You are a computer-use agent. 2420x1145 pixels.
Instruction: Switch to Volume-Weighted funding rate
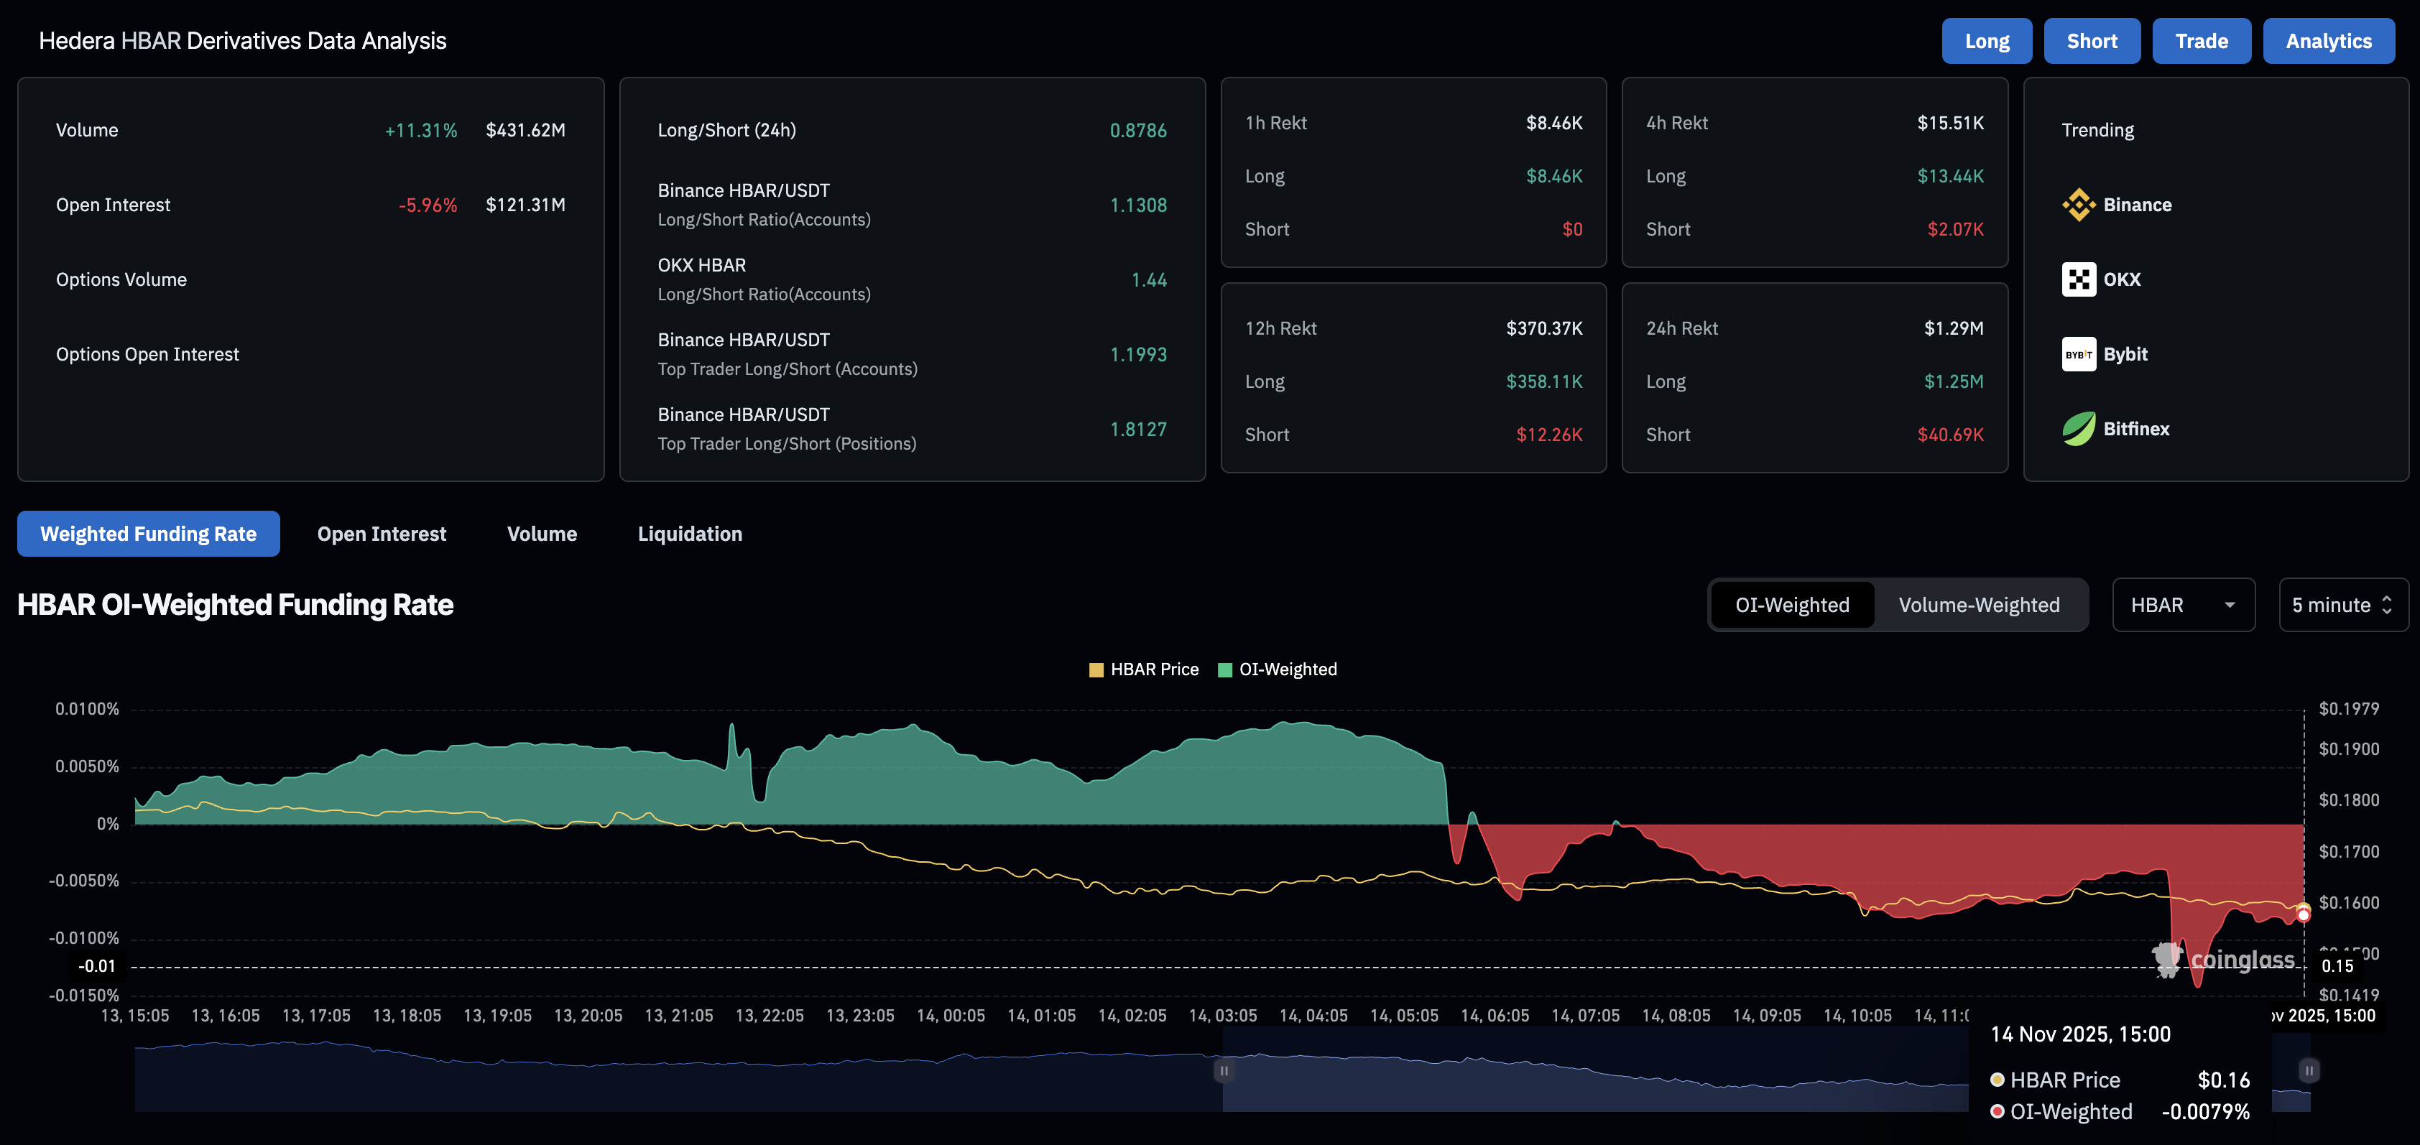[x=1978, y=605]
